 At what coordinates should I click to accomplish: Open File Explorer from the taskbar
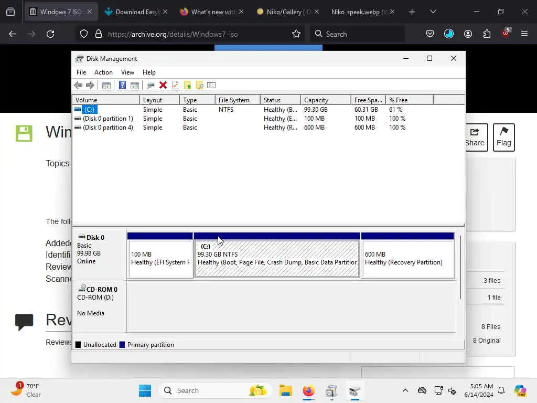click(x=285, y=390)
